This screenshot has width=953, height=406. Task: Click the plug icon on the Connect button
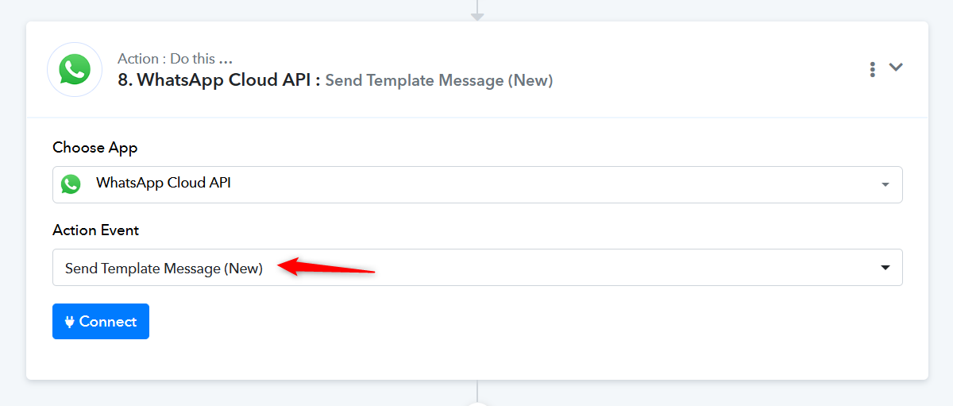pos(69,322)
